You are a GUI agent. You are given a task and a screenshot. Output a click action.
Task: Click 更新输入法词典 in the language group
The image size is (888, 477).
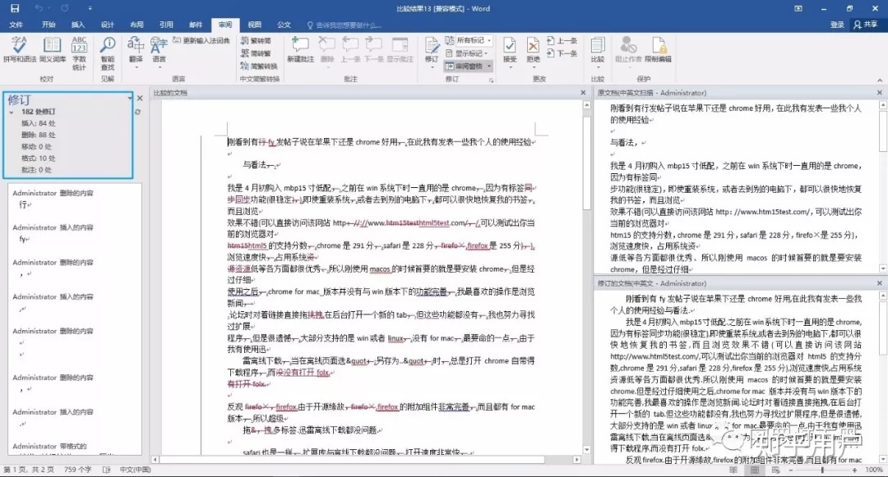[201, 40]
